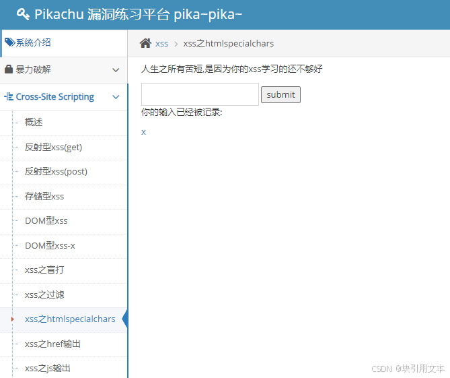Expand the 暴力破解 chevron
Image resolution: width=450 pixels, height=378 pixels.
(x=116, y=70)
